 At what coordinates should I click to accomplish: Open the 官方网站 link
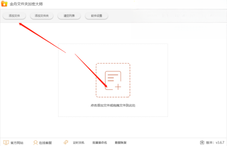[17, 143]
